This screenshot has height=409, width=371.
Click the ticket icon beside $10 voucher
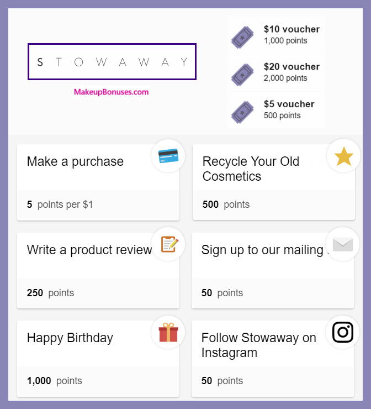[x=242, y=37]
